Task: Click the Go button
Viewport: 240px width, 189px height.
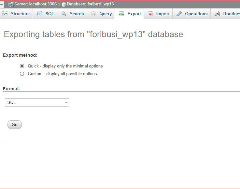Action: coord(15,124)
